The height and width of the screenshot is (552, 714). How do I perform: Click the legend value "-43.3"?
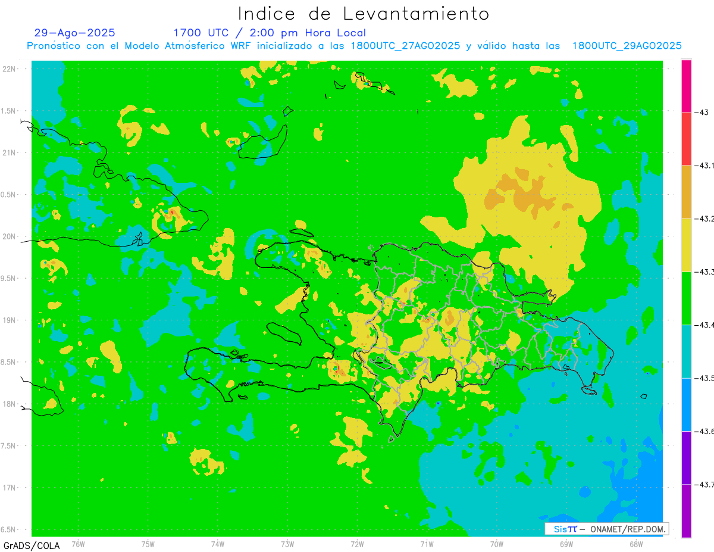[704, 272]
